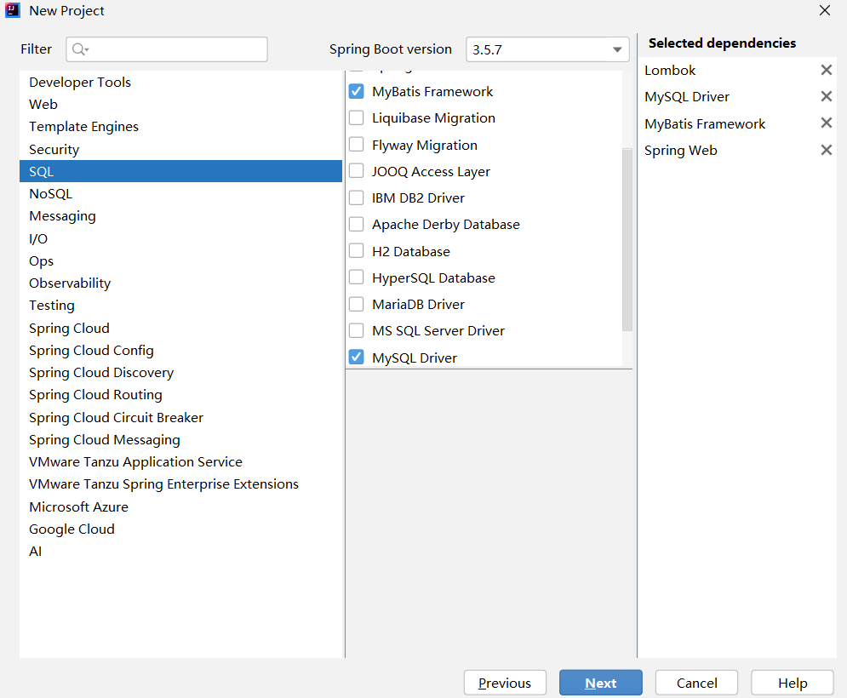Open Help for this dialog
Screen dimensions: 847x698
(x=793, y=683)
